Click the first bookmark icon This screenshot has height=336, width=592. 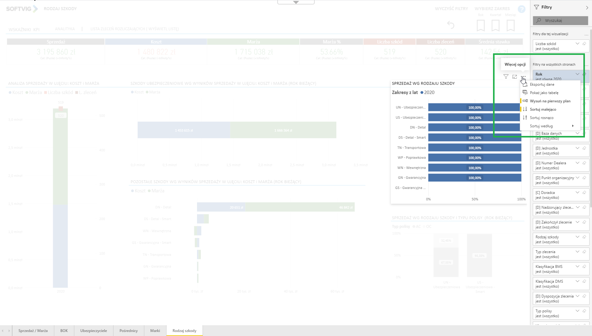pyautogui.click(x=480, y=25)
